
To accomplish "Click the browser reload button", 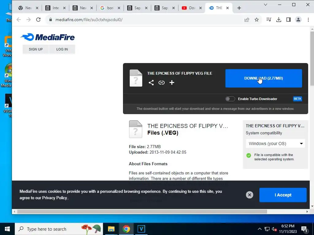I will 38,20.
